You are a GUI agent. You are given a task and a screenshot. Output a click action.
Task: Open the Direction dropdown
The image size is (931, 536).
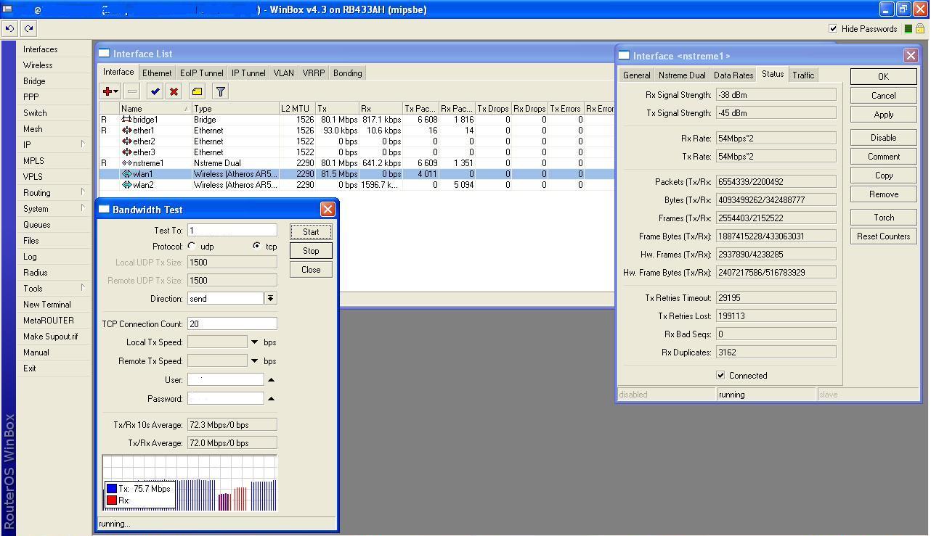[x=270, y=298]
